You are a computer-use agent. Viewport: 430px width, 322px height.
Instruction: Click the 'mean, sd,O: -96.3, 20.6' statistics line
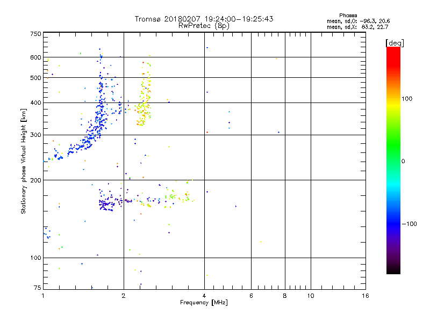[358, 21]
